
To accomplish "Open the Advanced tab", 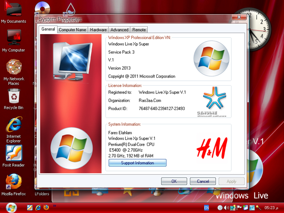I will [x=119, y=30].
